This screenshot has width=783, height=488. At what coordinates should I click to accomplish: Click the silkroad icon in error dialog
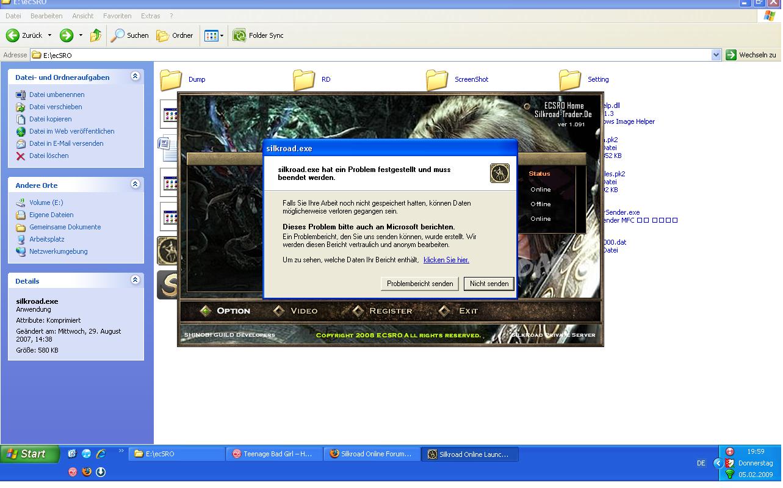(x=500, y=173)
